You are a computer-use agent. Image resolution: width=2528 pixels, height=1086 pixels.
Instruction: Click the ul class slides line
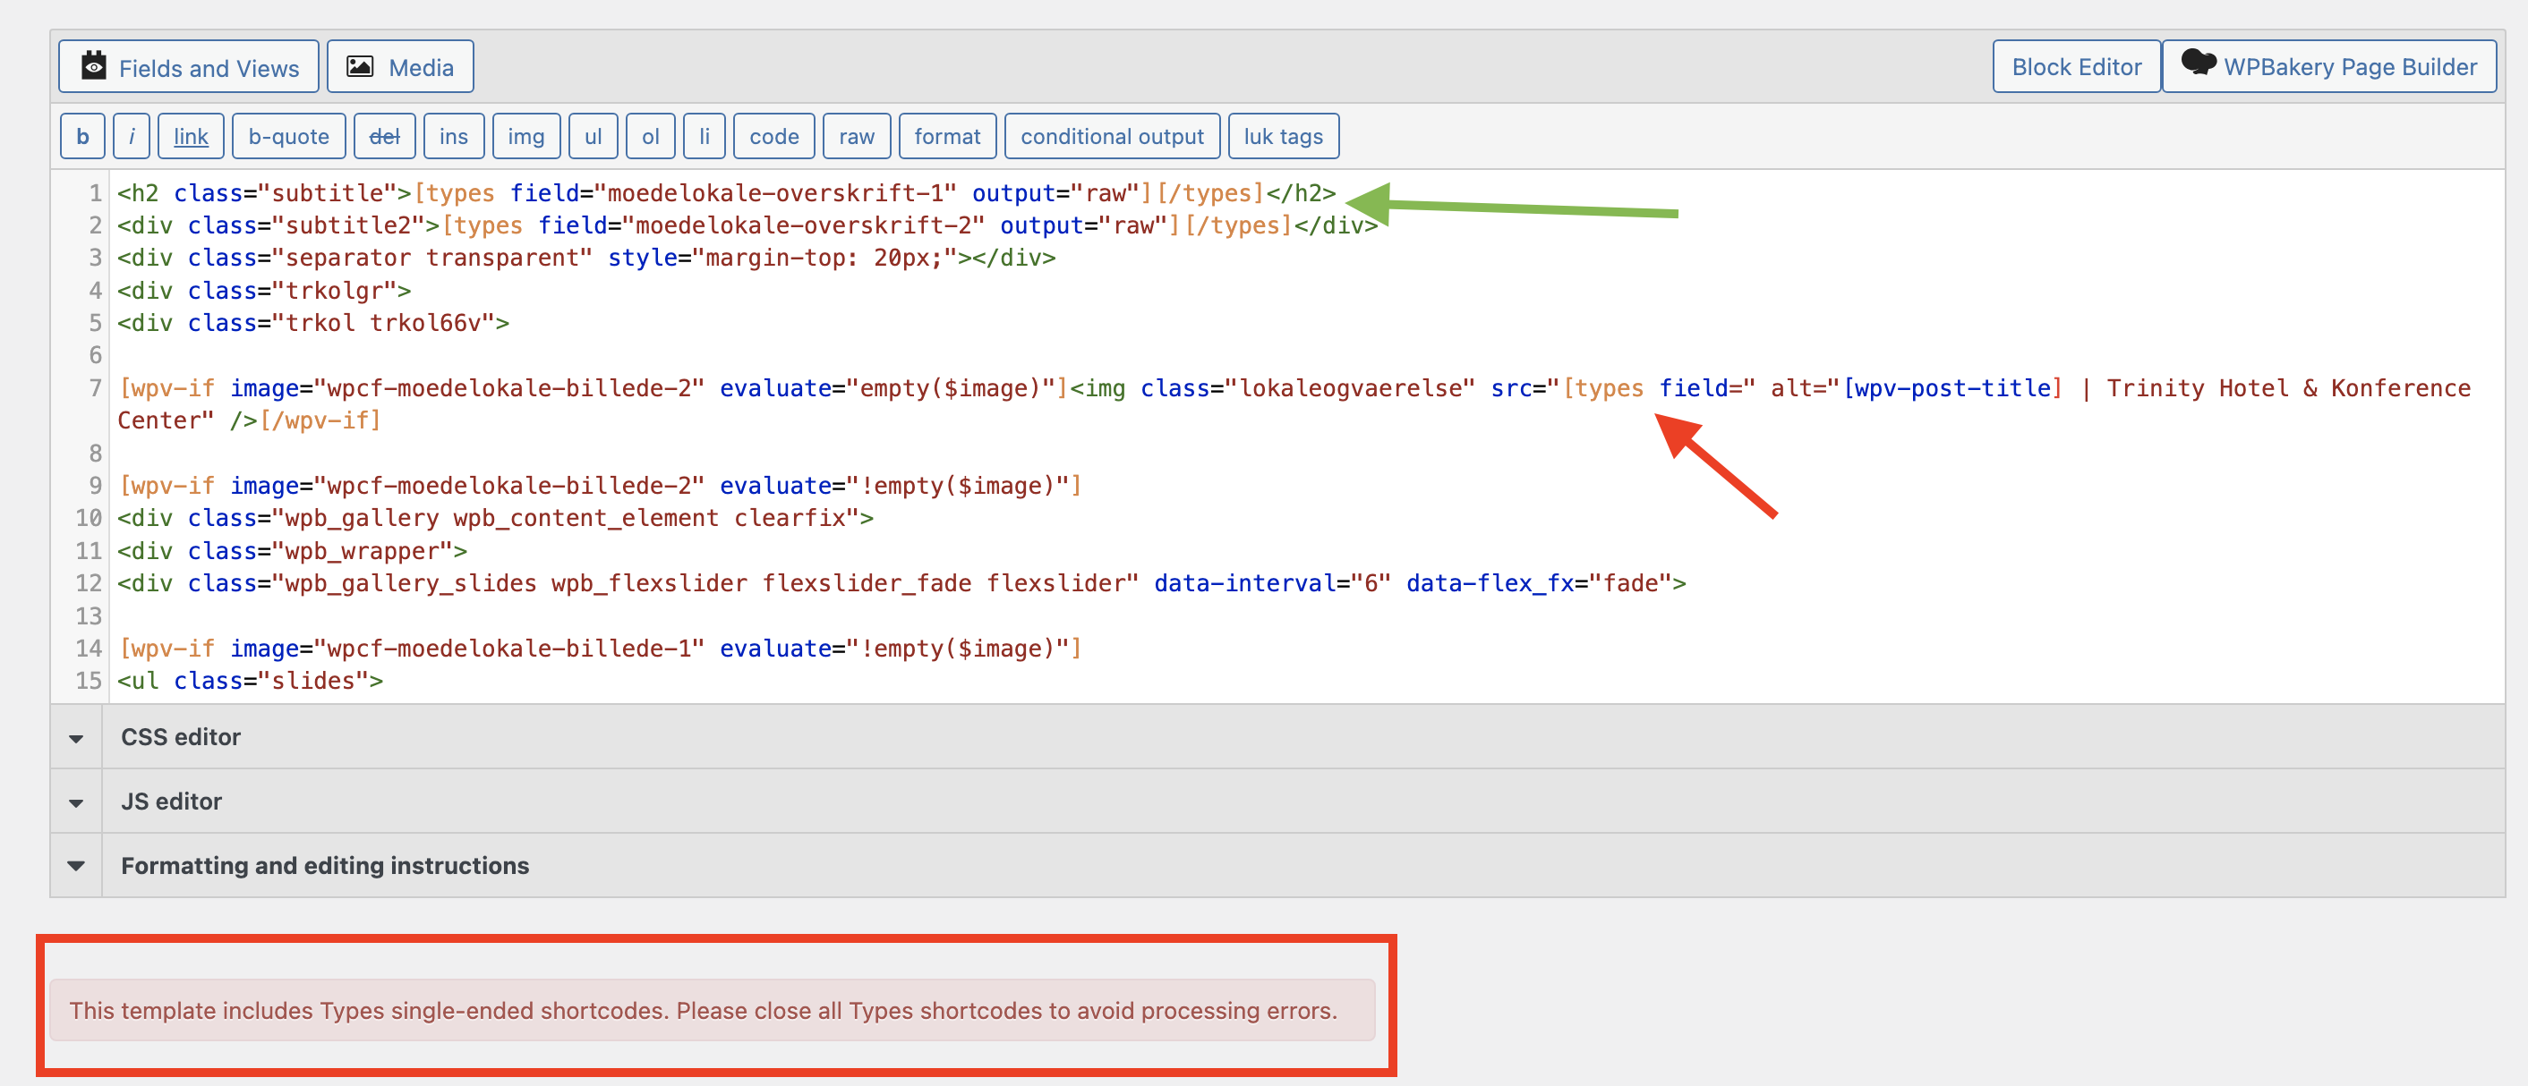tap(251, 682)
